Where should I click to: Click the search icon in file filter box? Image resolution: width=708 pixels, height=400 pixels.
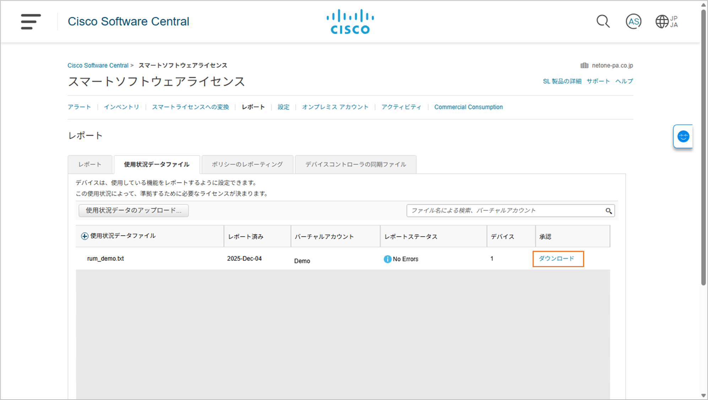point(609,211)
